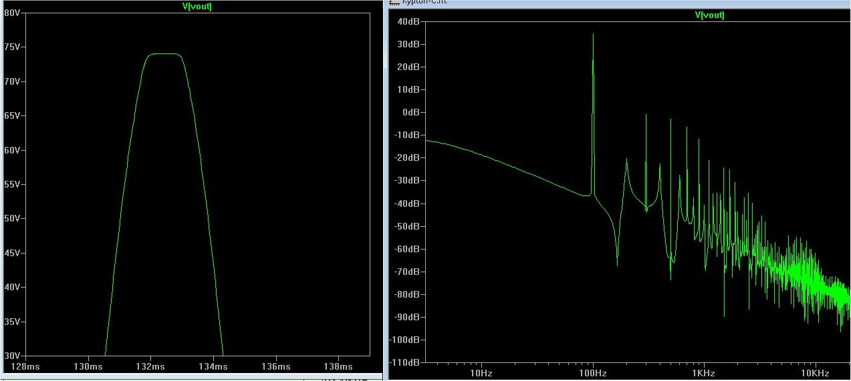Click the -110dB label on the FFT magnitude axis
Screen dimensions: 851x381
pos(404,362)
